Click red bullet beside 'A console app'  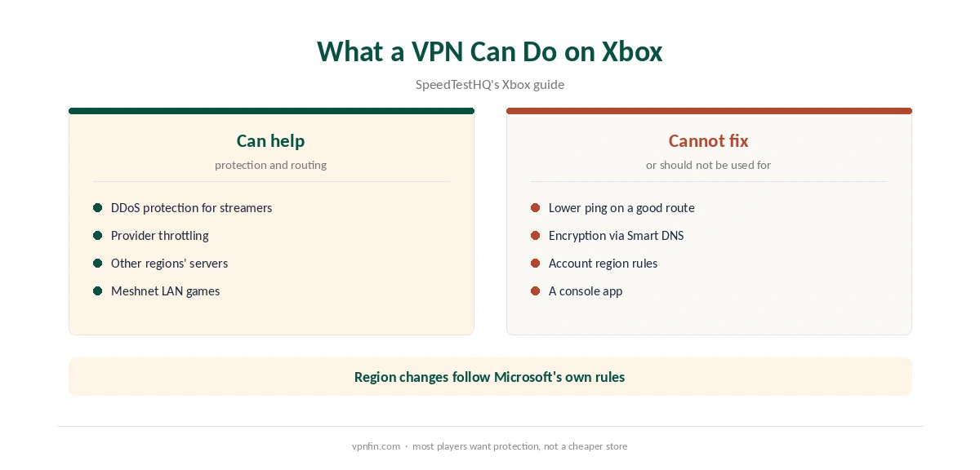(x=536, y=291)
